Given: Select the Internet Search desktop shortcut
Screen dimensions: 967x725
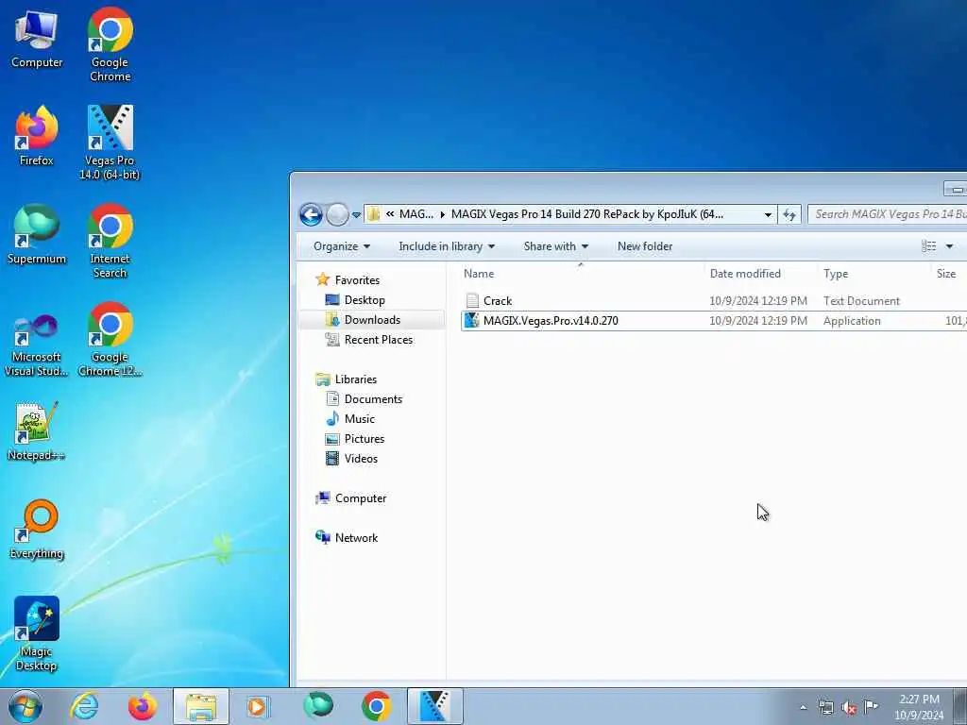Looking at the screenshot, I should pos(110,241).
